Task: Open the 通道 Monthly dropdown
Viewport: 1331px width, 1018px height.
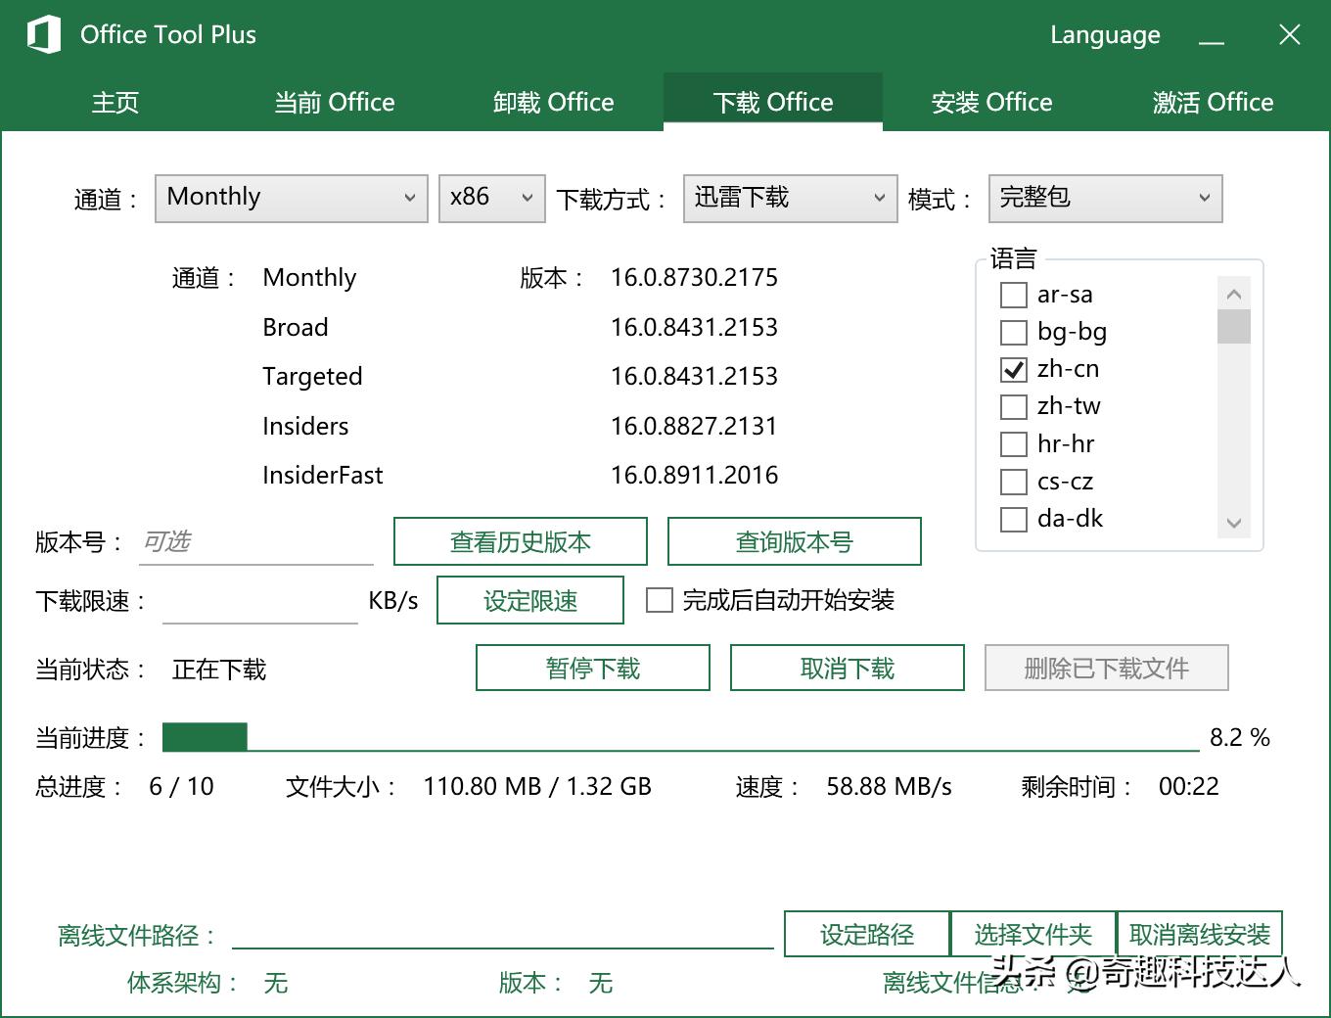Action: coord(291,198)
